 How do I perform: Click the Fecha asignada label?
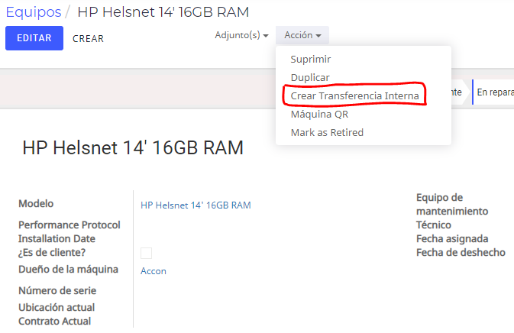(x=452, y=238)
